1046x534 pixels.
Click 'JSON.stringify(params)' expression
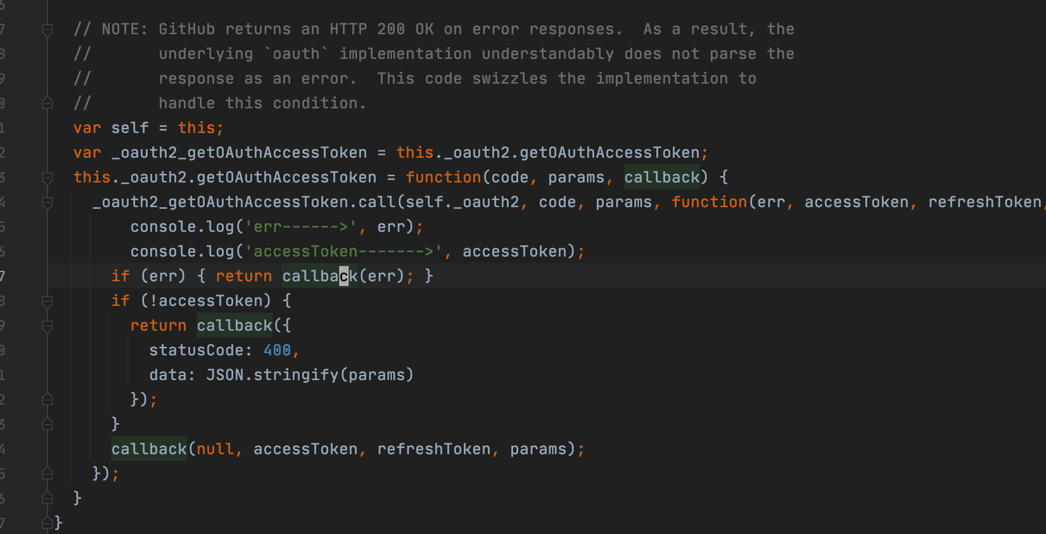[x=310, y=375]
